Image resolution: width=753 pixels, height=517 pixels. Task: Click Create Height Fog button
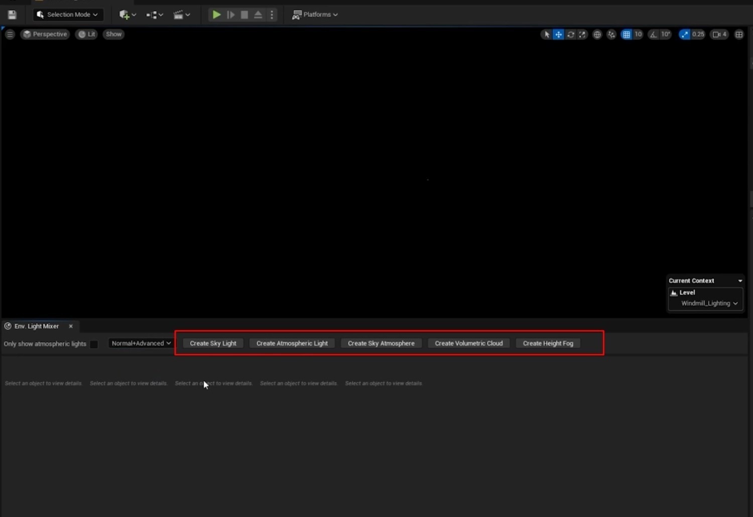pos(548,343)
